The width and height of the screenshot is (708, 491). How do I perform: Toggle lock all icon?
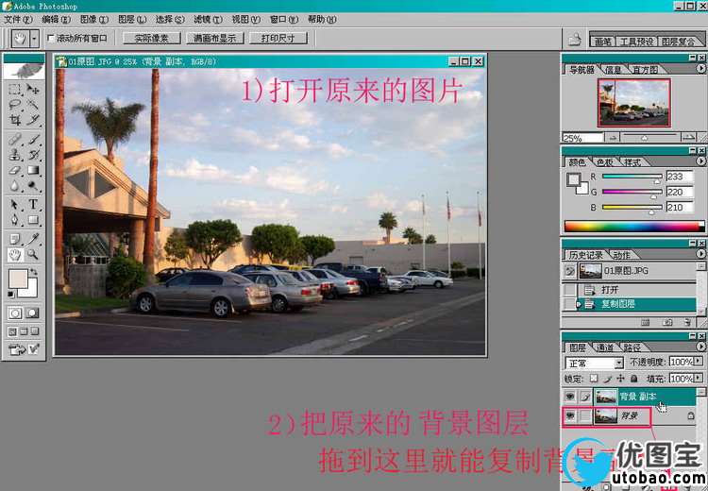pyautogui.click(x=634, y=378)
